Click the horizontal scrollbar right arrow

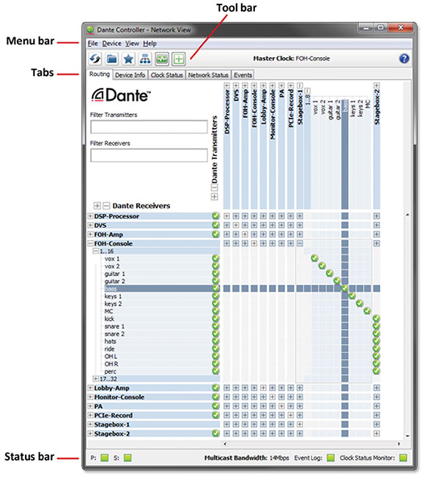coord(399,444)
